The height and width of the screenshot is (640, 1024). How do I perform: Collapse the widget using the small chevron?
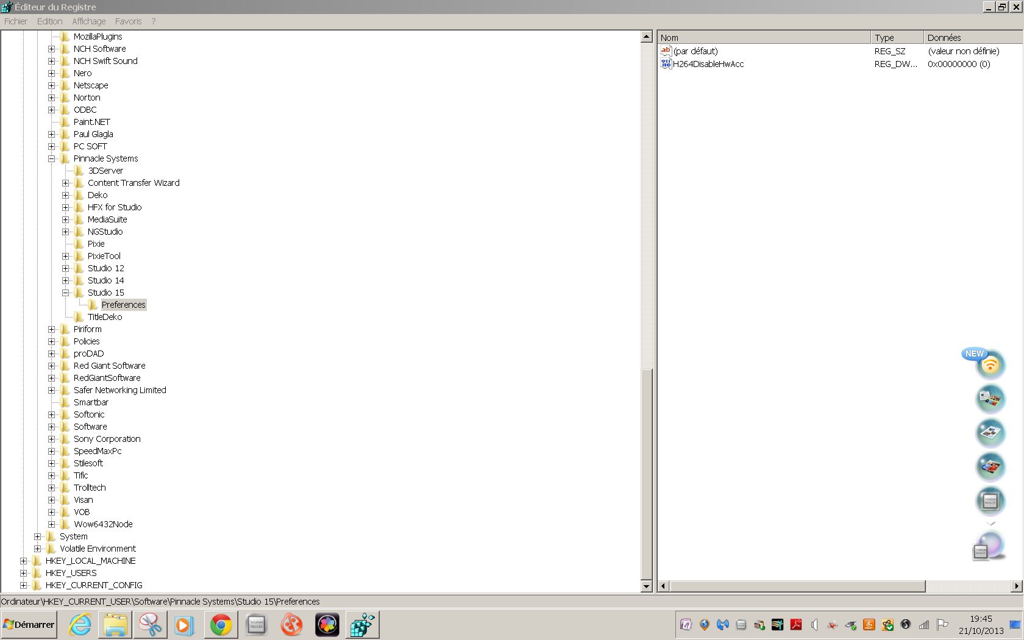(x=991, y=524)
